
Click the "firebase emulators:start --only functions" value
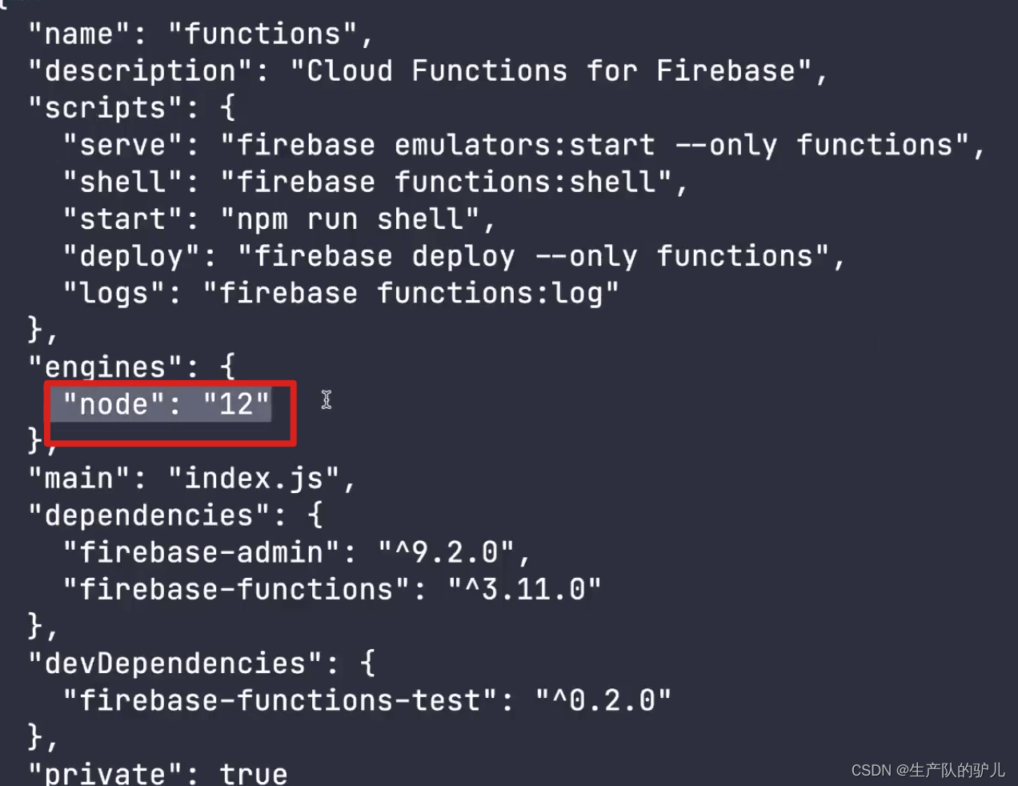tap(595, 146)
